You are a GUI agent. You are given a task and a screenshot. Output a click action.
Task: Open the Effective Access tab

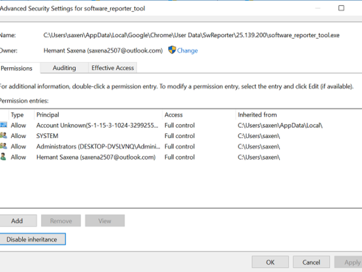113,68
